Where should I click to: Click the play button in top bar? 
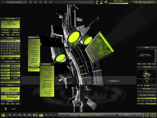pos(40,2)
